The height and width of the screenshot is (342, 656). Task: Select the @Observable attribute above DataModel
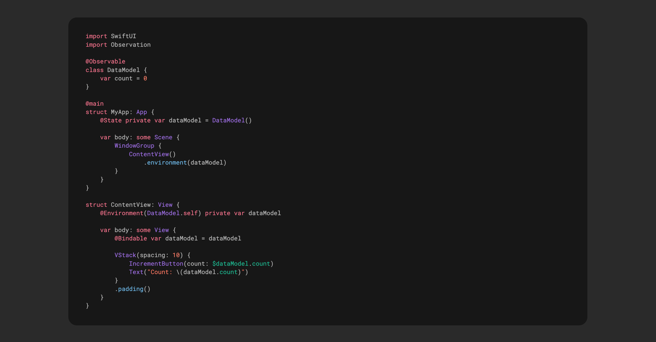click(x=105, y=61)
